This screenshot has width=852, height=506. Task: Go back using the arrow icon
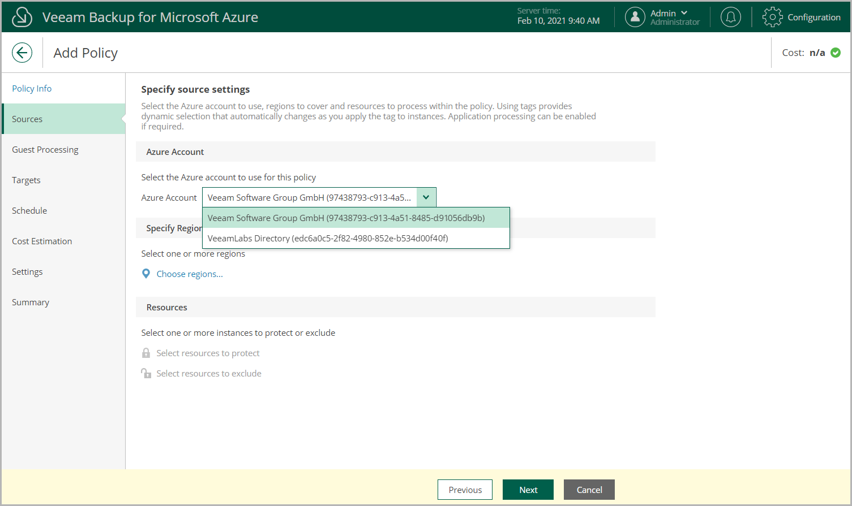click(22, 53)
